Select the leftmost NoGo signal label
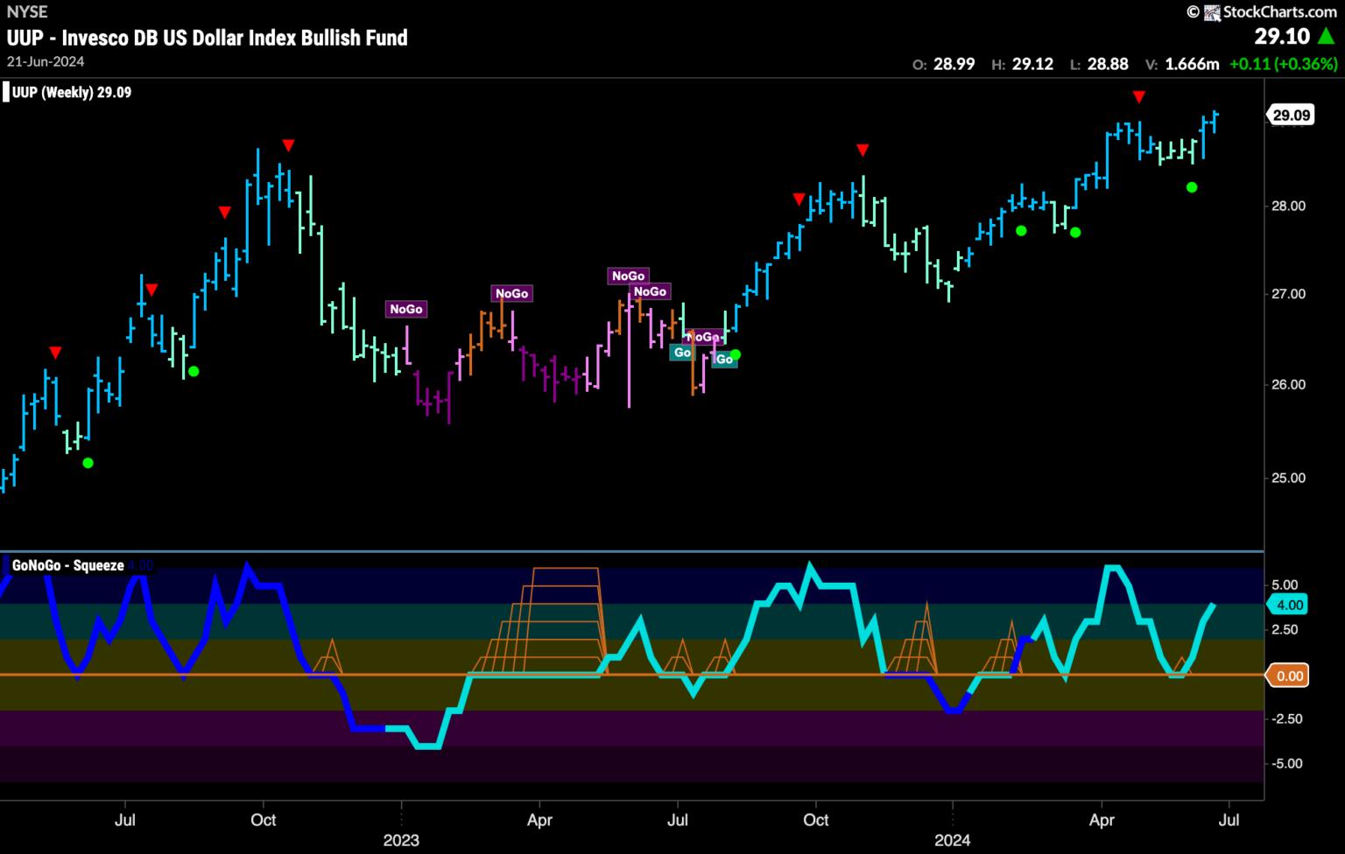 pos(406,309)
